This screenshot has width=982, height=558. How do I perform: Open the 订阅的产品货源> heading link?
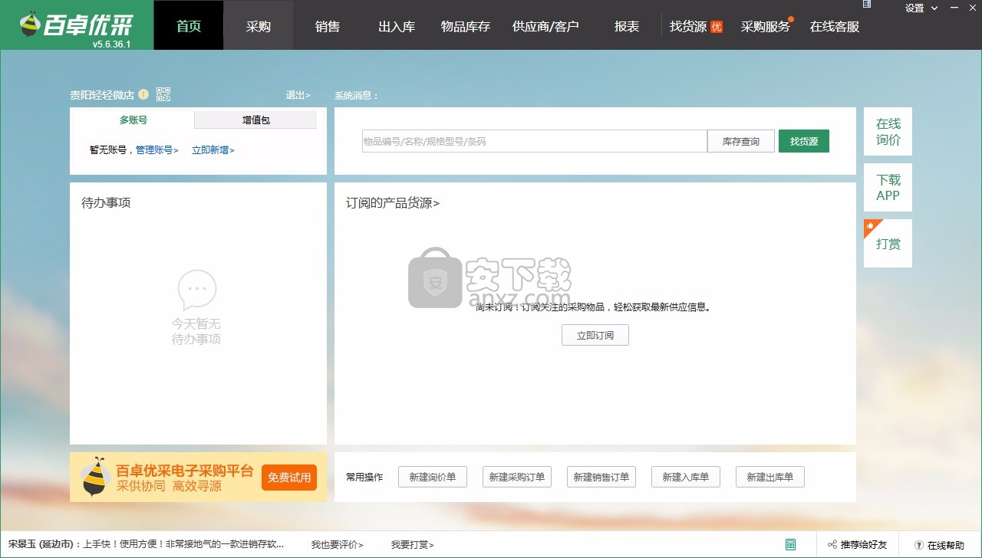tap(393, 203)
